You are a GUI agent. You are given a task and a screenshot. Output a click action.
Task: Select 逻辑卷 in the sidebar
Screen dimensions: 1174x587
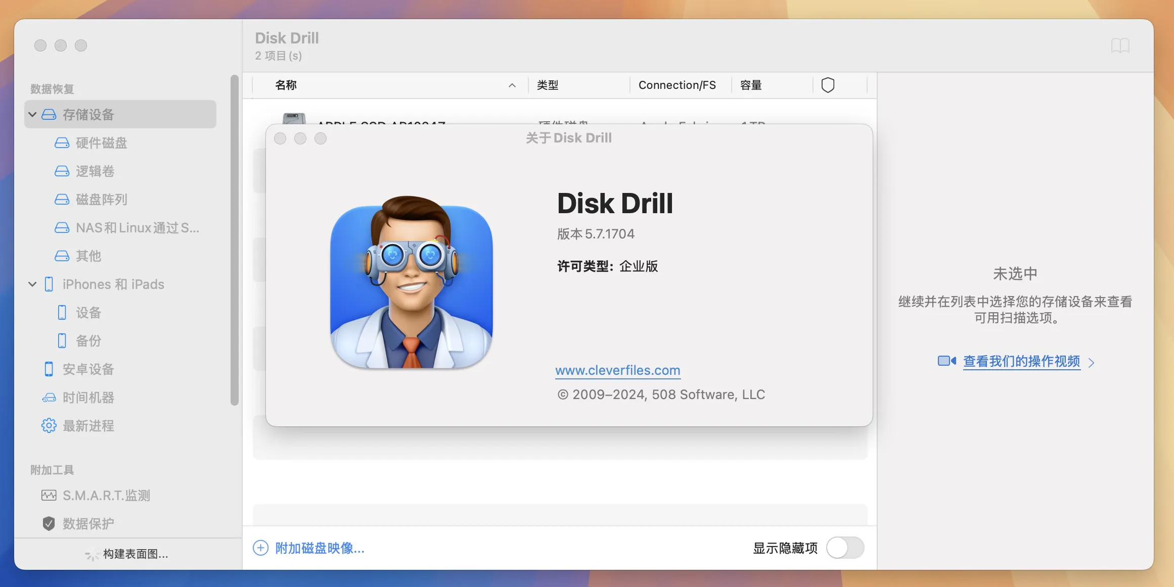95,171
